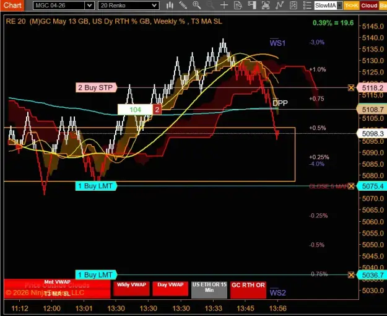
Task: Click the 104 position P&L marker
Action: [135, 110]
